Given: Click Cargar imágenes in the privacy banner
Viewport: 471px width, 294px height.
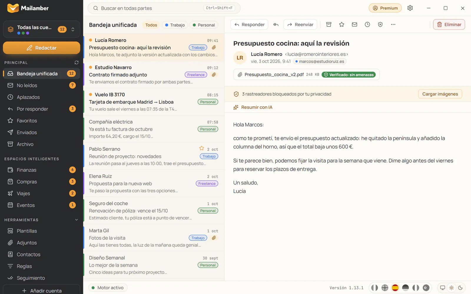Looking at the screenshot, I should click(440, 94).
